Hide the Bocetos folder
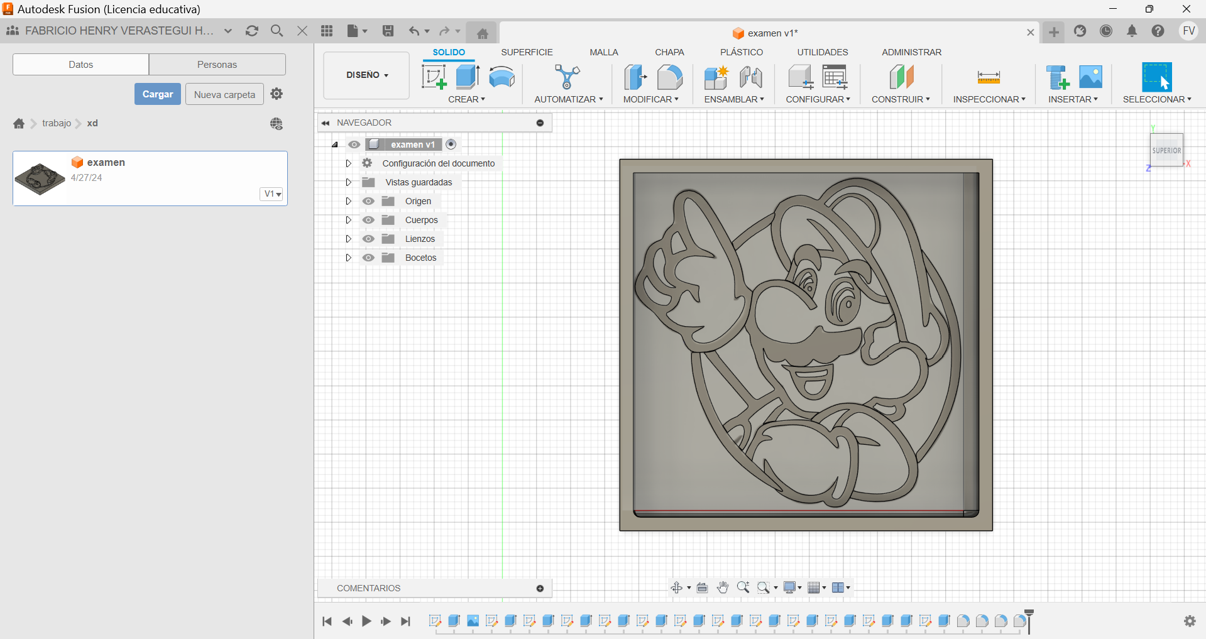1206x639 pixels. point(369,258)
